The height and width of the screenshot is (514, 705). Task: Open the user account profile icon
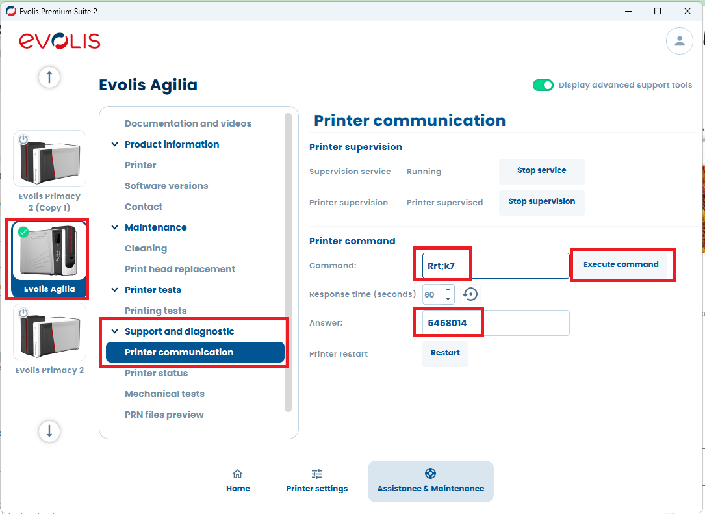[680, 41]
